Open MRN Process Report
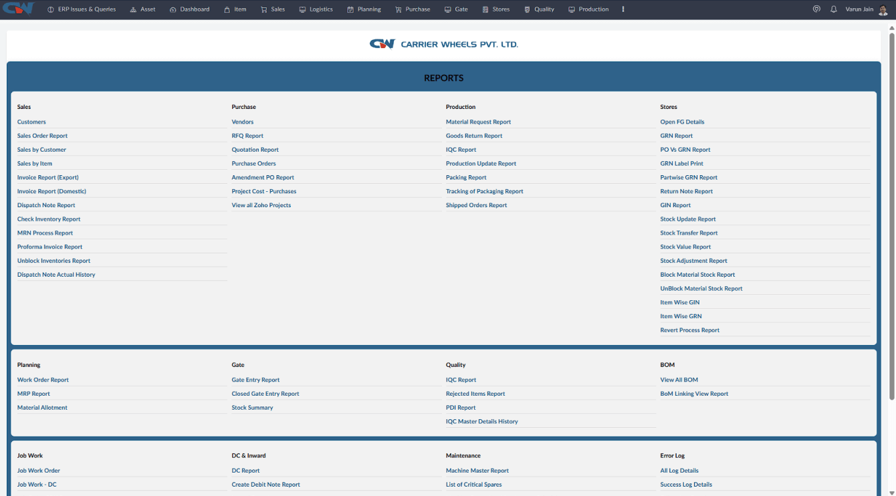 click(x=45, y=233)
